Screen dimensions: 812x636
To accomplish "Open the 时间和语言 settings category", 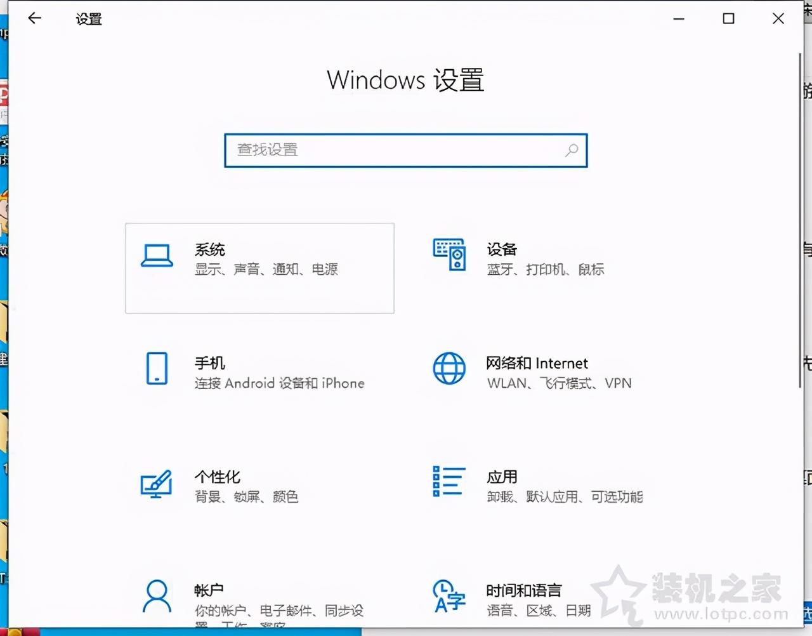I will pos(538,600).
